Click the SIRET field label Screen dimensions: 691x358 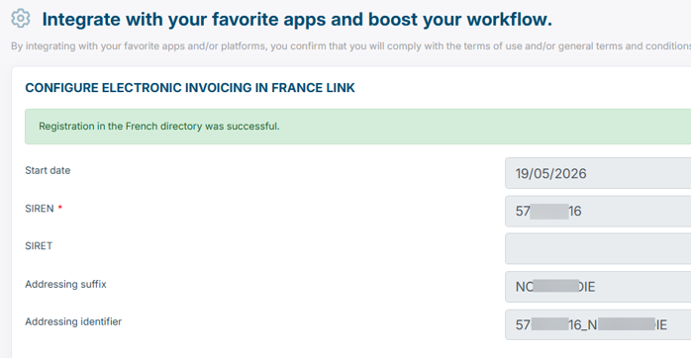[x=39, y=245]
